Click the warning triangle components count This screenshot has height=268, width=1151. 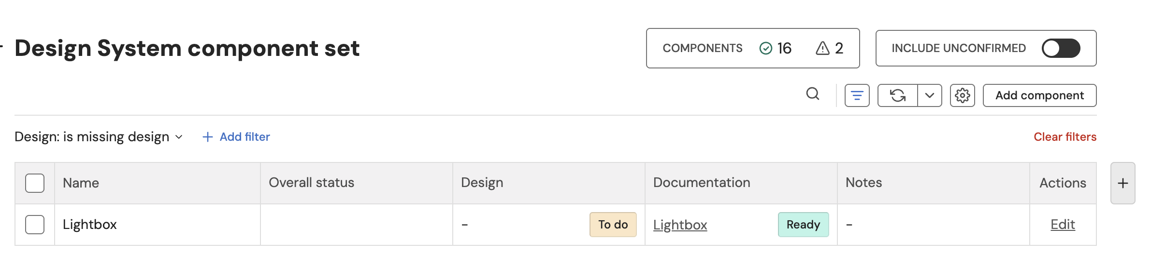coord(830,48)
